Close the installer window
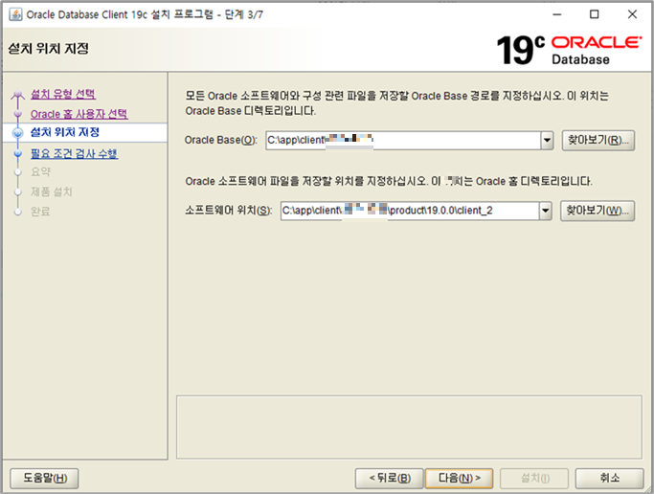 click(x=632, y=14)
